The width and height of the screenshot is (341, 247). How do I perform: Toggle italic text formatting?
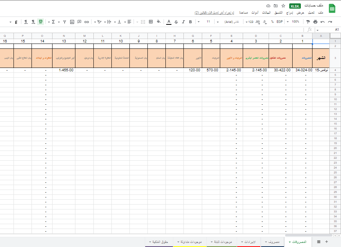coord(183,22)
